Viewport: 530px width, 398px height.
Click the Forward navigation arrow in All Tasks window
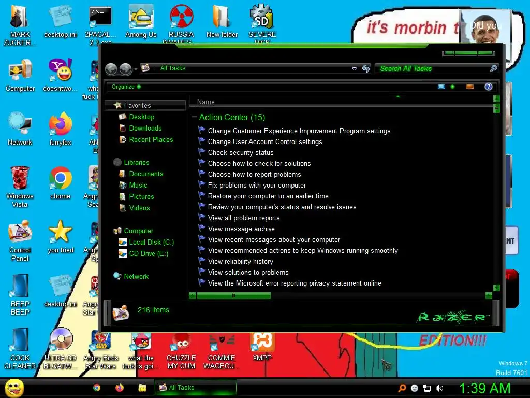125,69
